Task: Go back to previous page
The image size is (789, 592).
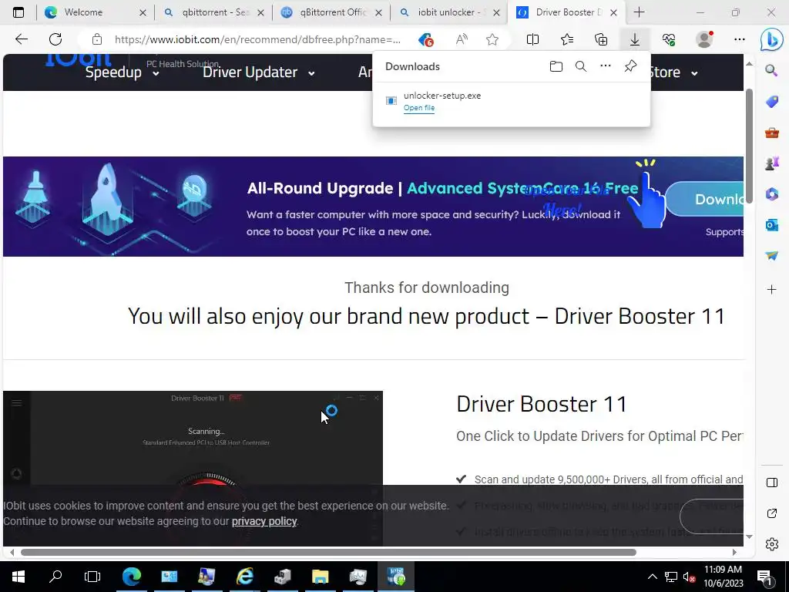Action: click(x=21, y=39)
